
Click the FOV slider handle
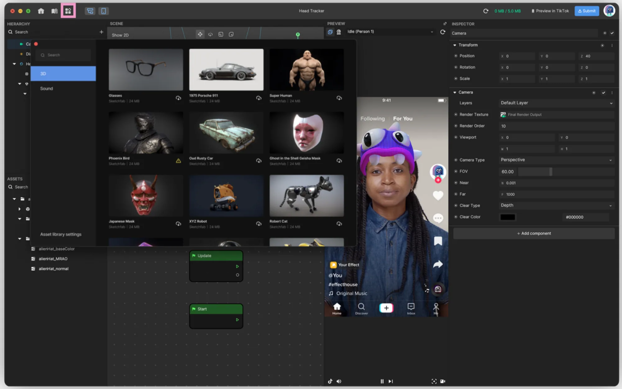pos(551,172)
